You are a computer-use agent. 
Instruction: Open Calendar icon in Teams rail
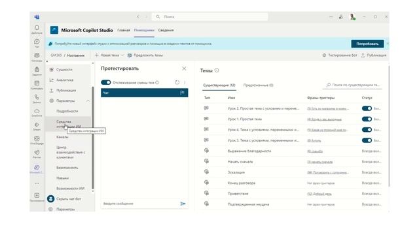tap(37, 84)
